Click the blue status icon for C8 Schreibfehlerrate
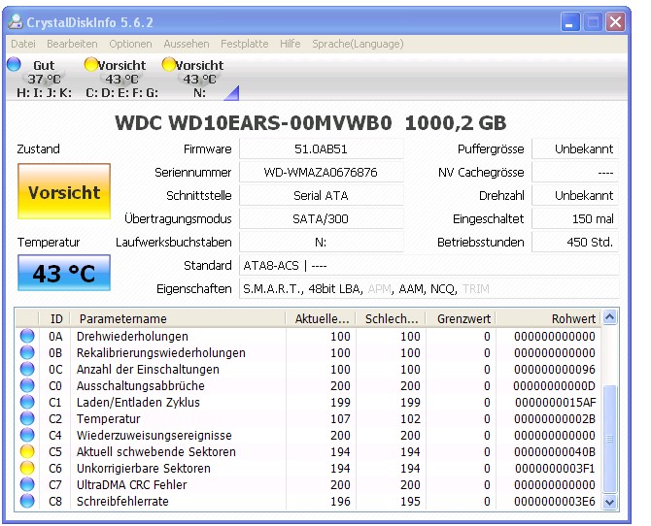651x526 pixels. [27, 501]
